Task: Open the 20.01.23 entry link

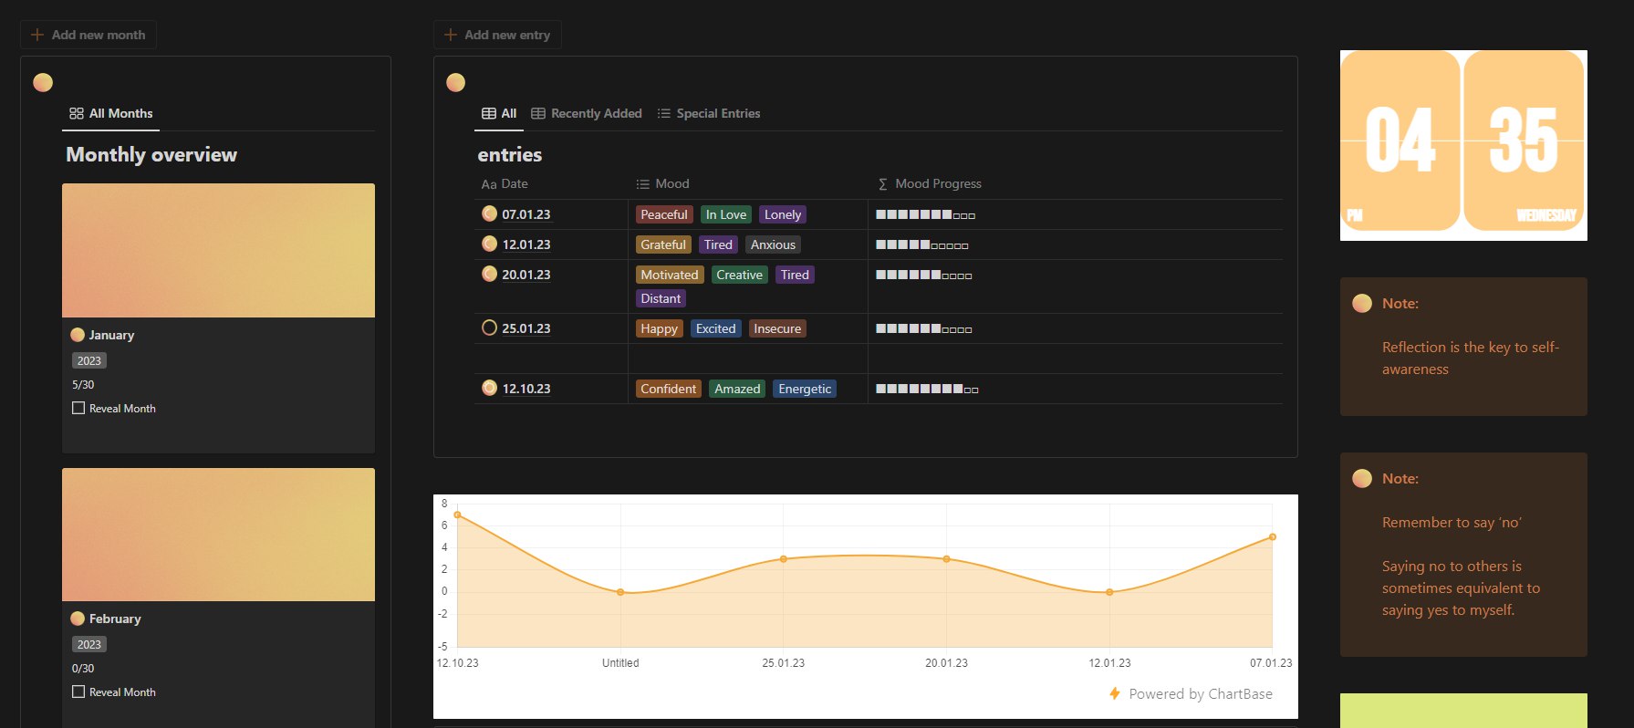Action: [x=526, y=275]
